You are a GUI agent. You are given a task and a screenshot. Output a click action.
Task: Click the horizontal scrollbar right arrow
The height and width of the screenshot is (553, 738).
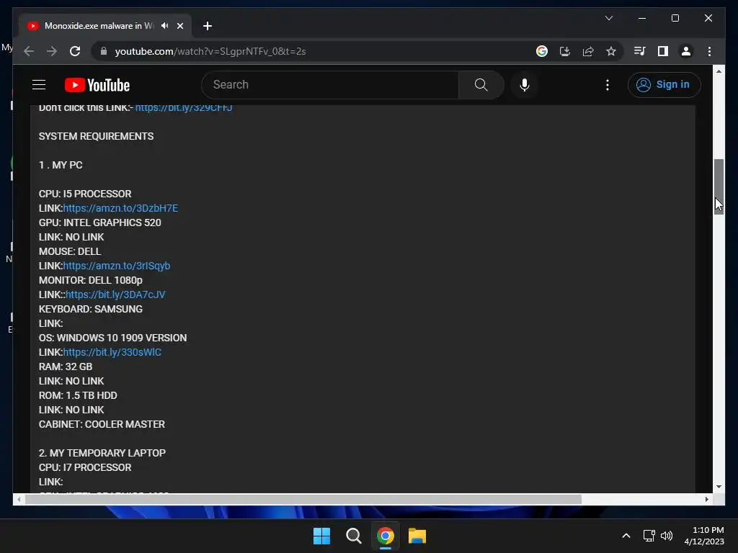pos(707,500)
